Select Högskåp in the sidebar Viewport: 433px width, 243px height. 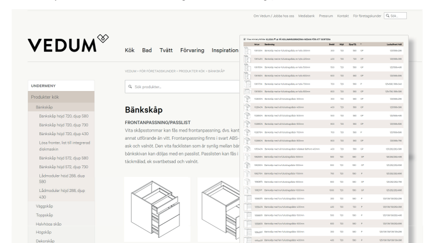click(44, 232)
